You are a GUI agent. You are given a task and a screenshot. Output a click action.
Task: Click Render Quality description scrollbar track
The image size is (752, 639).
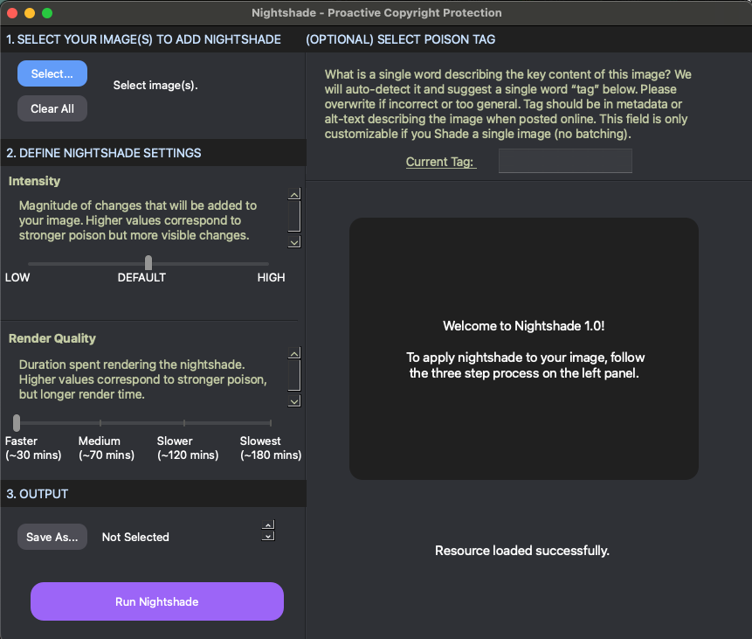pos(294,377)
